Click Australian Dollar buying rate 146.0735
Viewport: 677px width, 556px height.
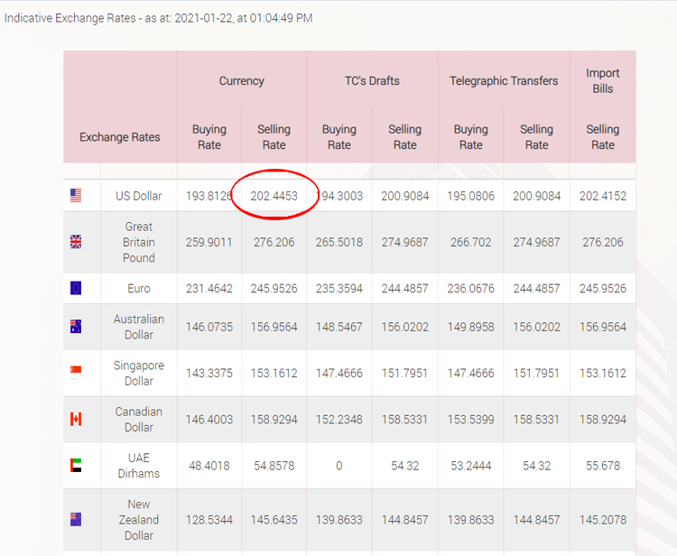click(x=209, y=327)
